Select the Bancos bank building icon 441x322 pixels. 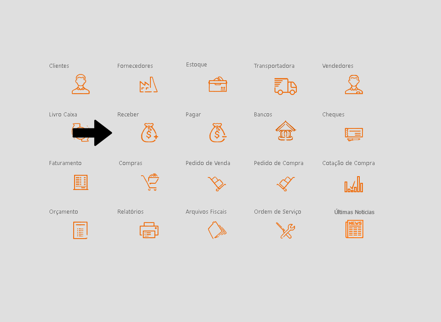(286, 131)
